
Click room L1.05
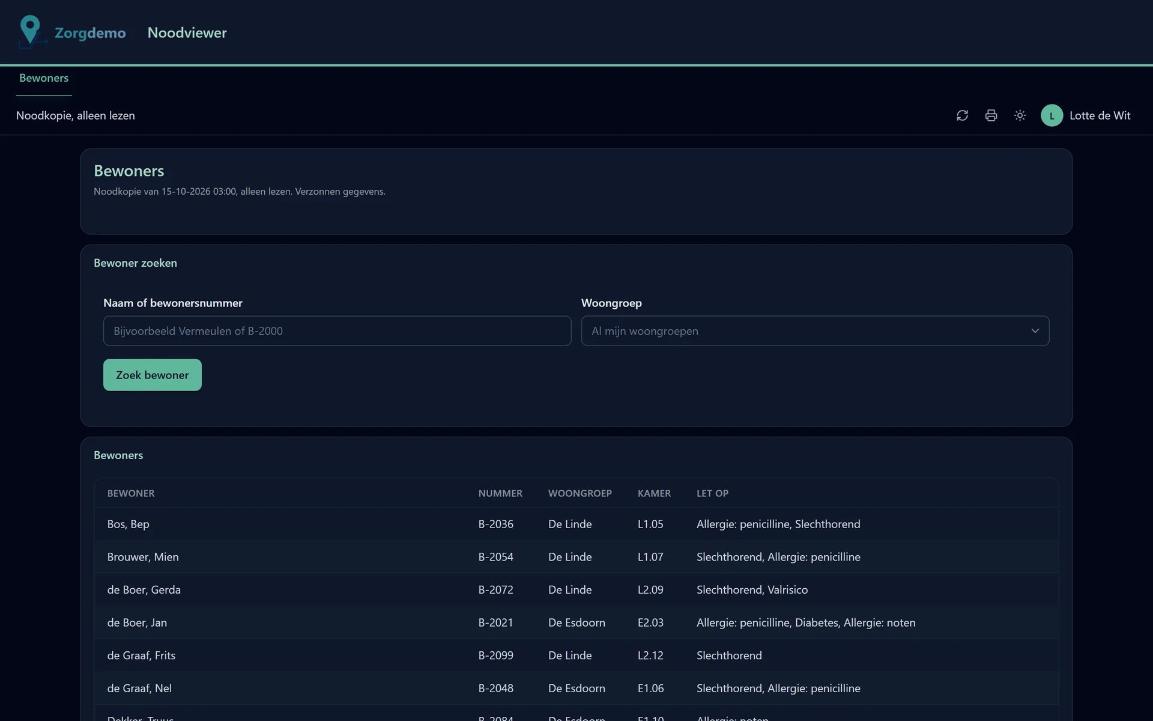(x=650, y=524)
